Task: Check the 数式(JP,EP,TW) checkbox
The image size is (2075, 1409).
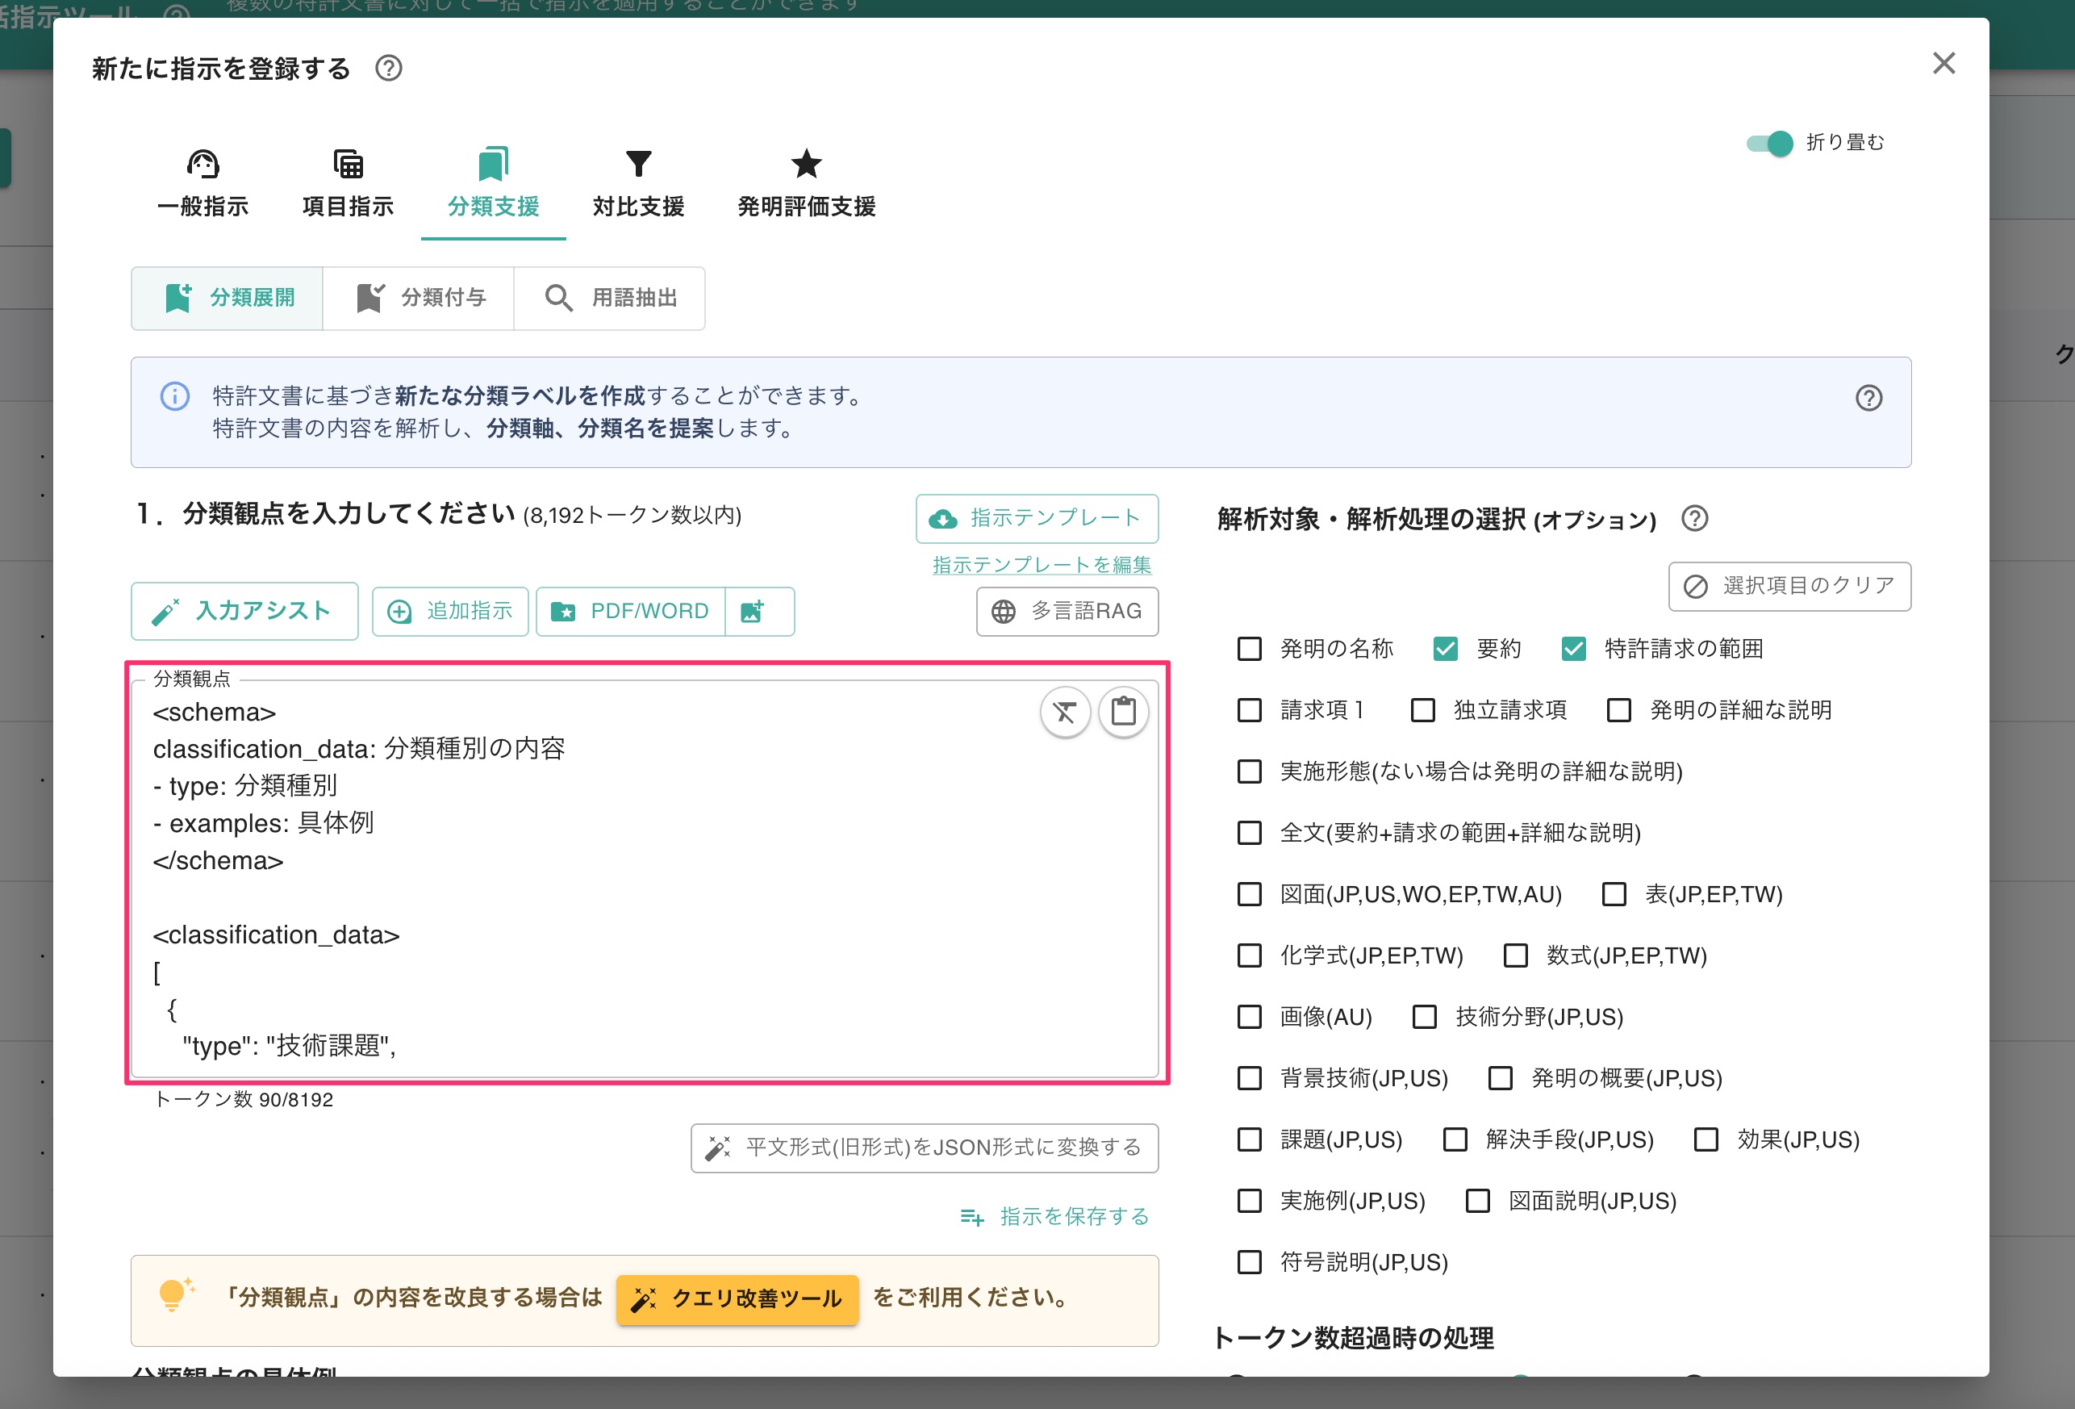Action: [x=1516, y=956]
